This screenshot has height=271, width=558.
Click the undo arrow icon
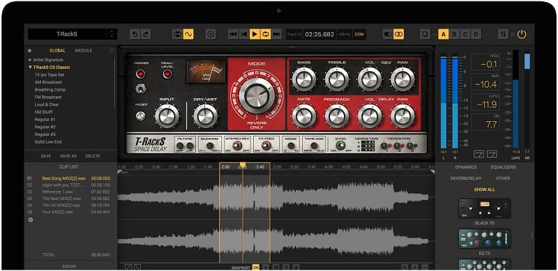click(135, 34)
